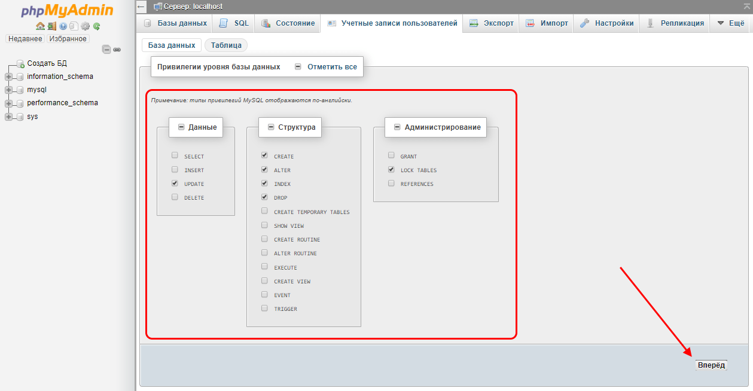The image size is (753, 391).
Task: Open the Состояние tab chart icon
Action: (x=266, y=23)
